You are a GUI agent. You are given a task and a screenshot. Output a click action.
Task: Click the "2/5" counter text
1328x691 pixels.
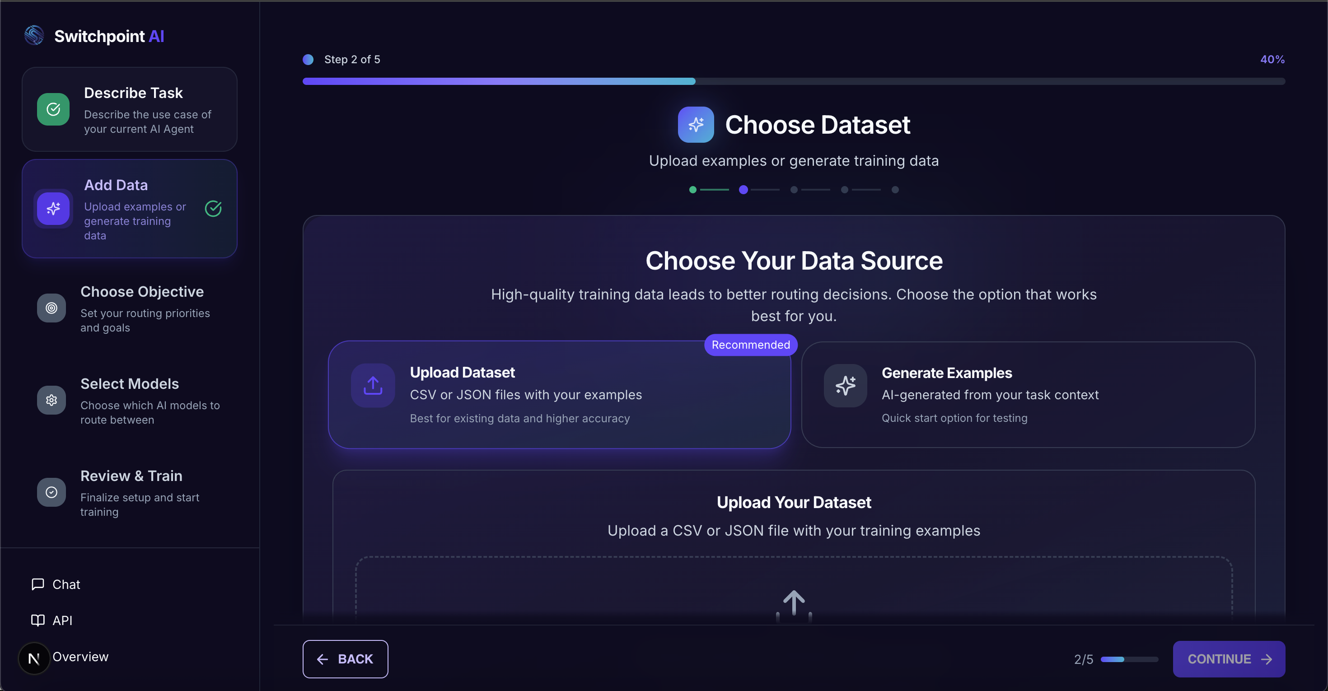1083,659
